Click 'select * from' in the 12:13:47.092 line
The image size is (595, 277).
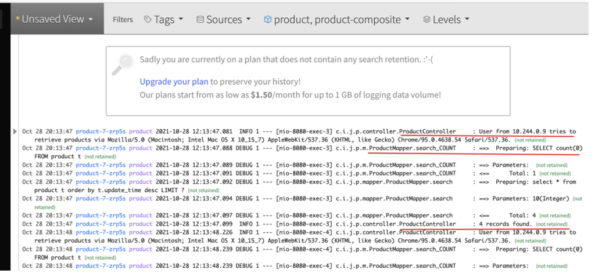[x=554, y=181]
